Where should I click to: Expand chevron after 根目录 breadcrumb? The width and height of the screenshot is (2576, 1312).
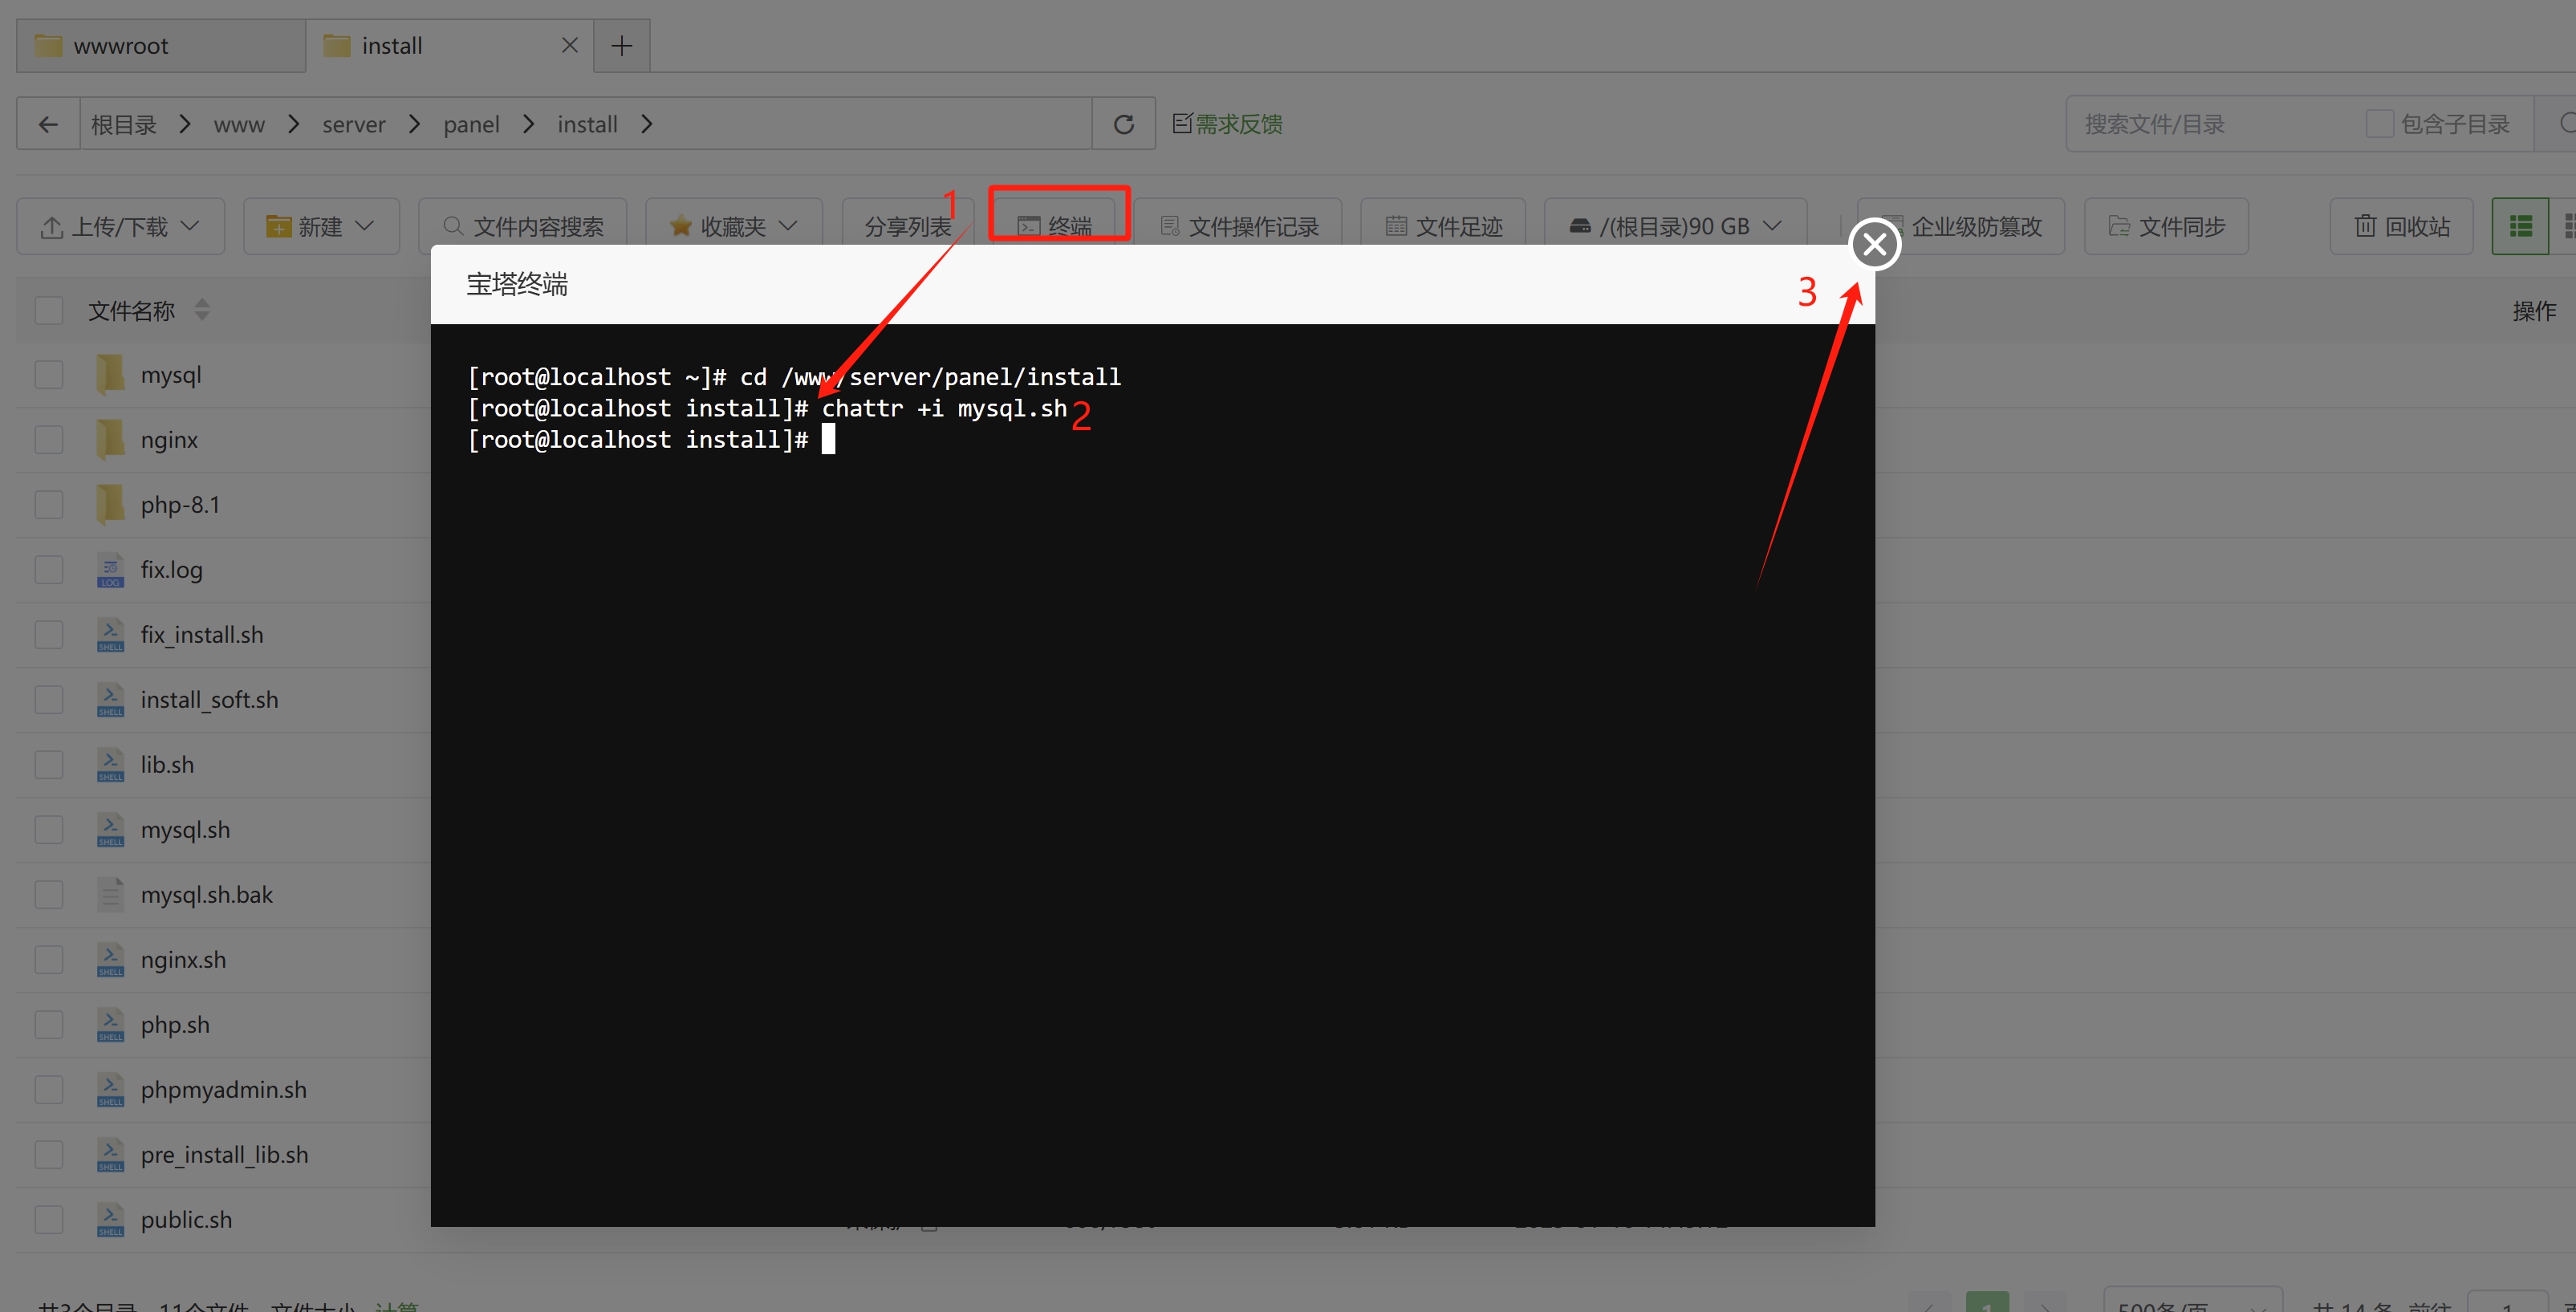pyautogui.click(x=185, y=124)
